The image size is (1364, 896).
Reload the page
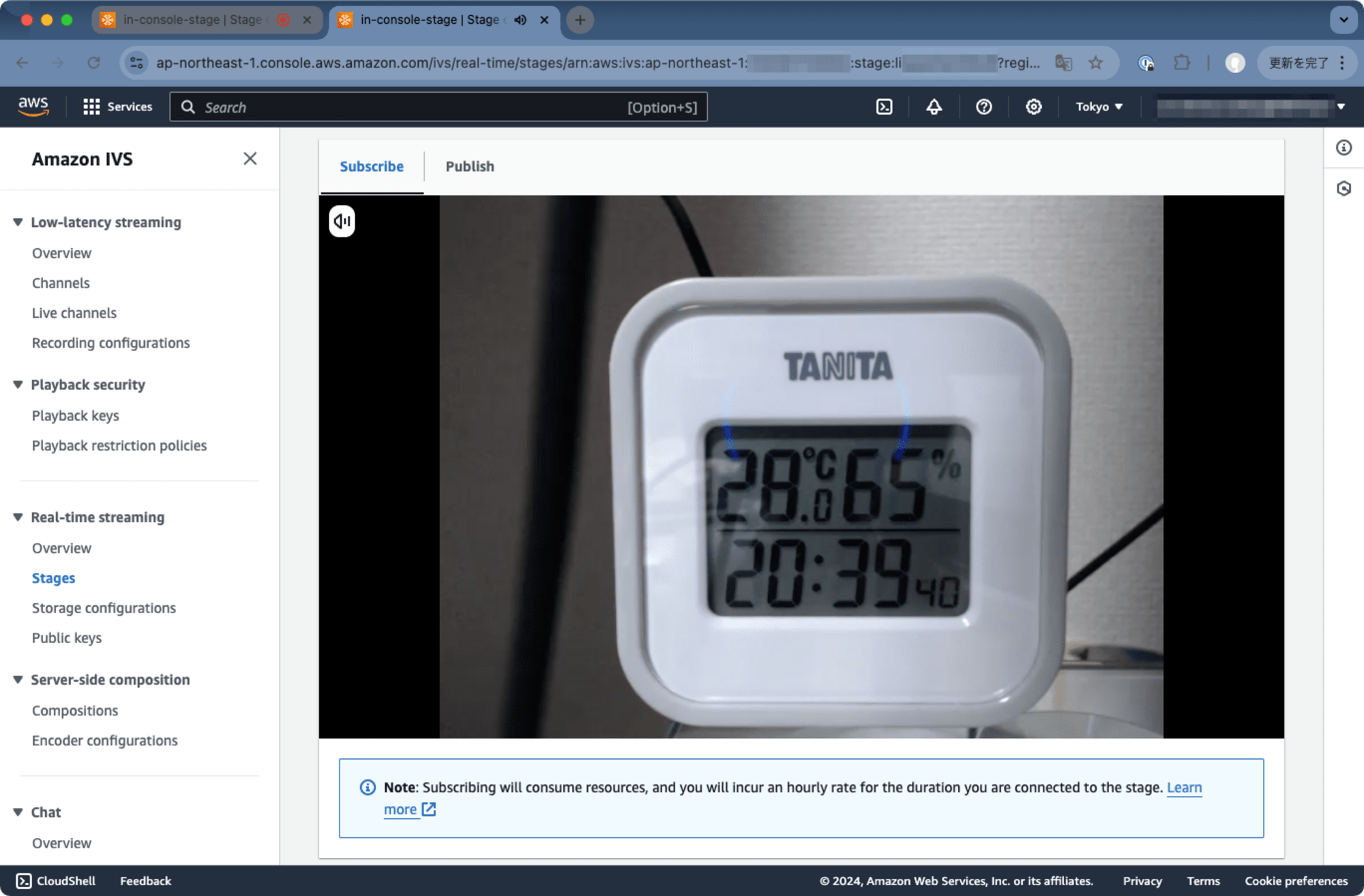93,63
